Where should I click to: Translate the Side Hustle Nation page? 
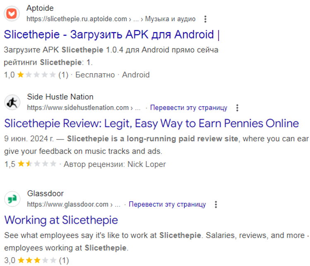point(188,108)
